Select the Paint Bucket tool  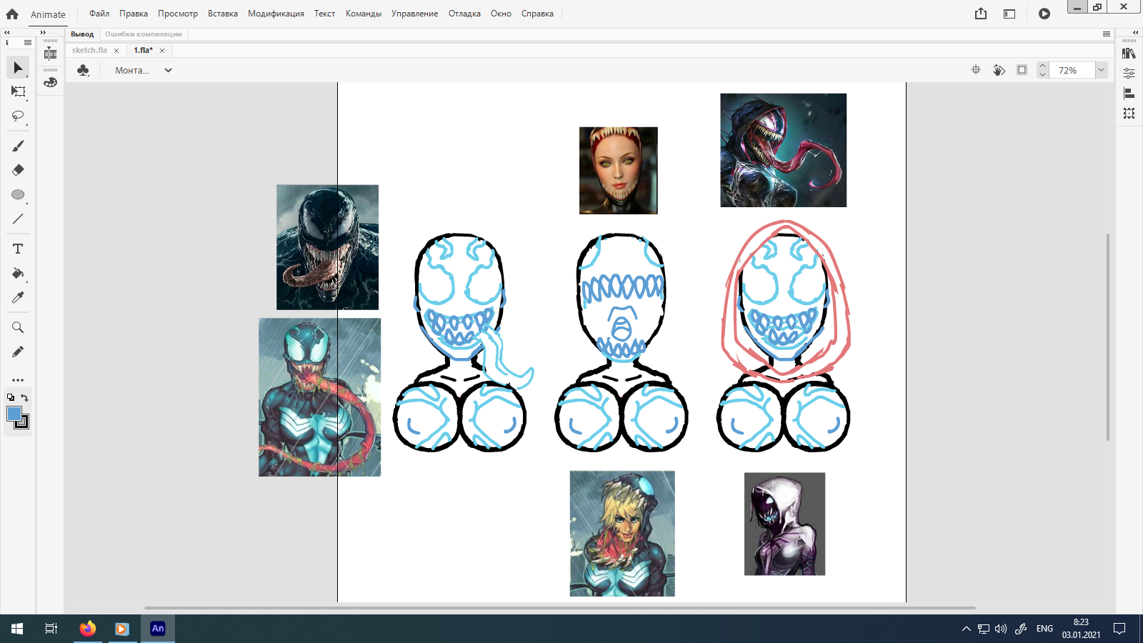[x=18, y=273]
